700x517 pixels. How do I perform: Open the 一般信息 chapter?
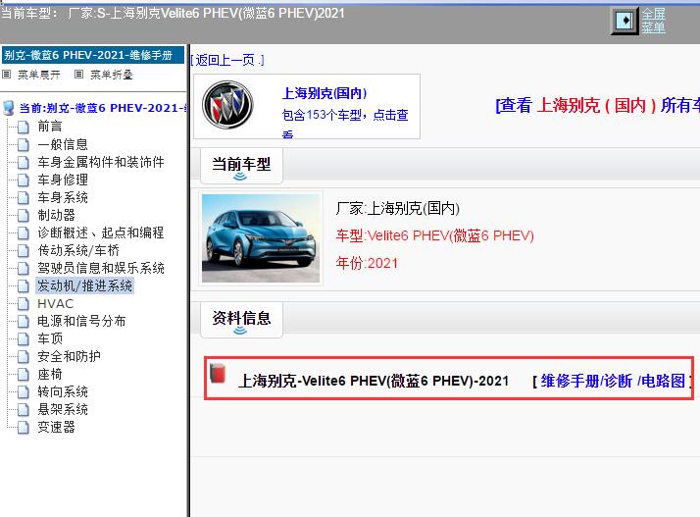pyautogui.click(x=63, y=144)
